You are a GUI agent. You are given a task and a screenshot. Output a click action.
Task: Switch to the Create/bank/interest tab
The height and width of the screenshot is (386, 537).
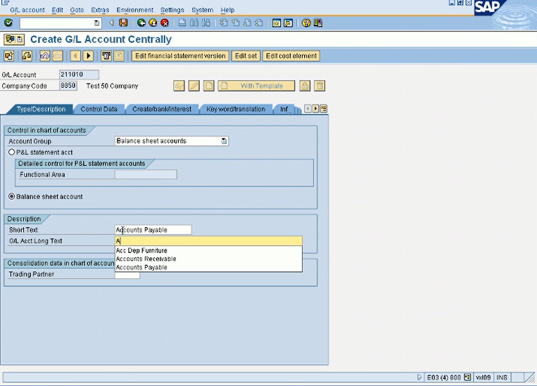162,109
